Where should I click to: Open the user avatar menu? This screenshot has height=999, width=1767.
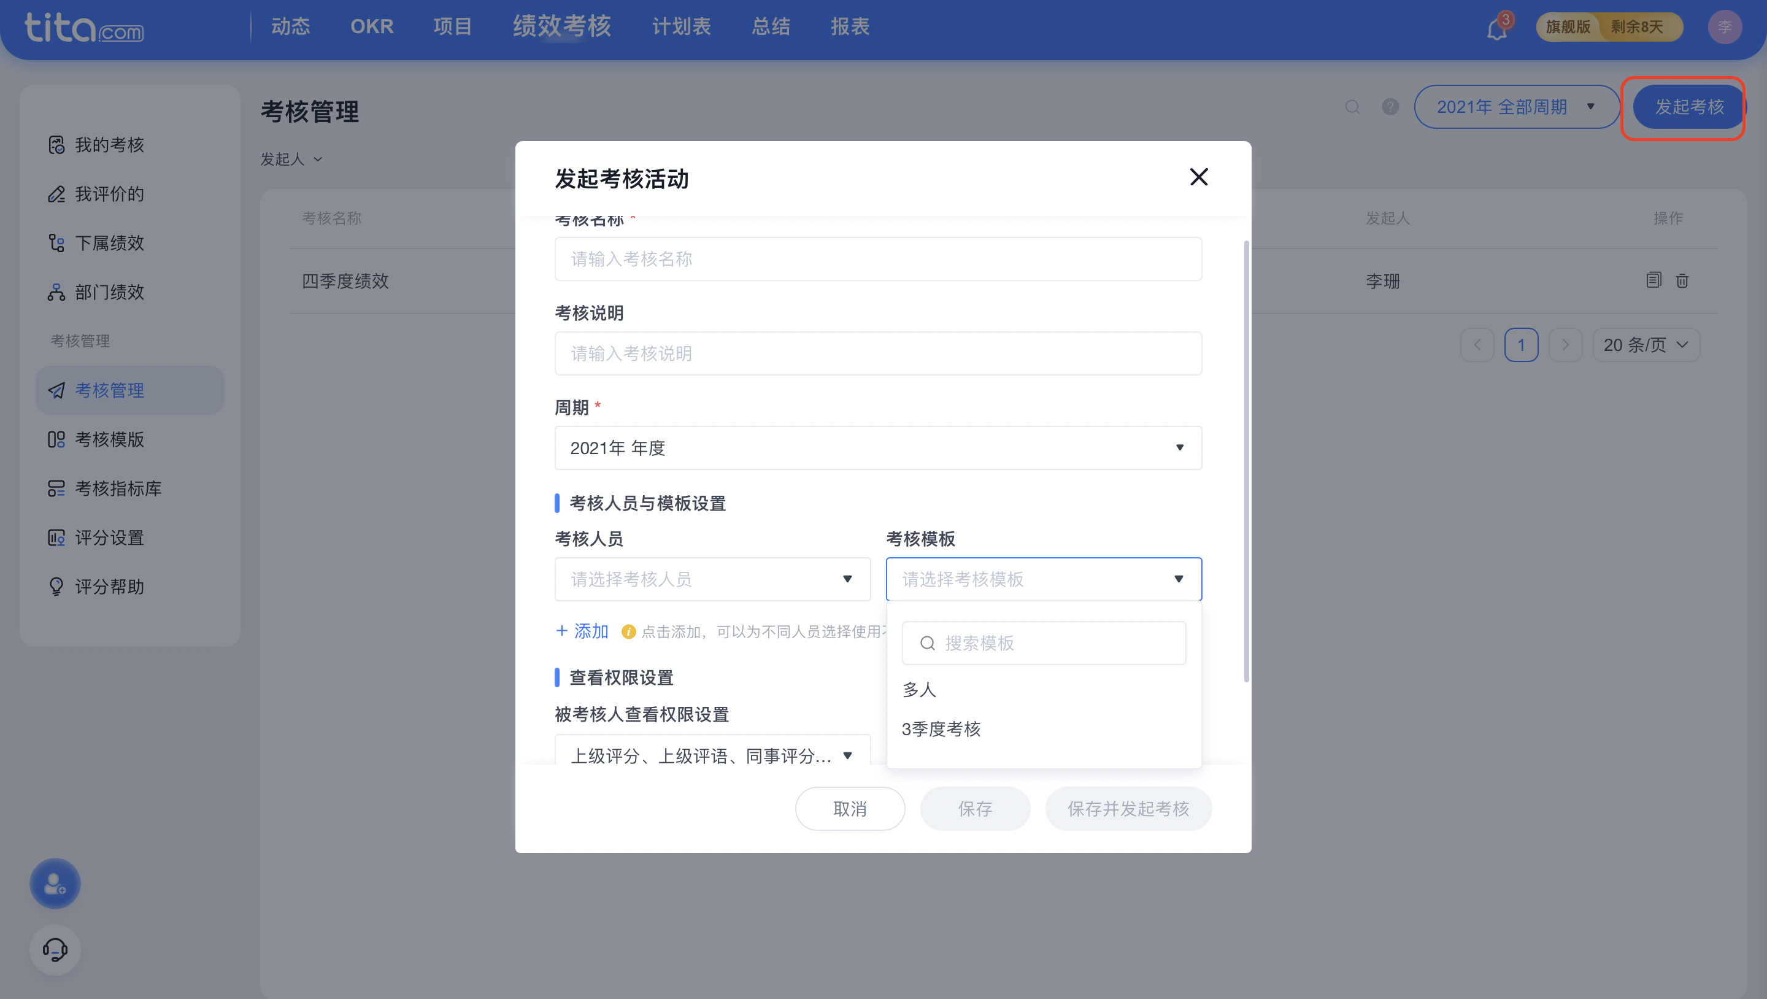click(1725, 28)
